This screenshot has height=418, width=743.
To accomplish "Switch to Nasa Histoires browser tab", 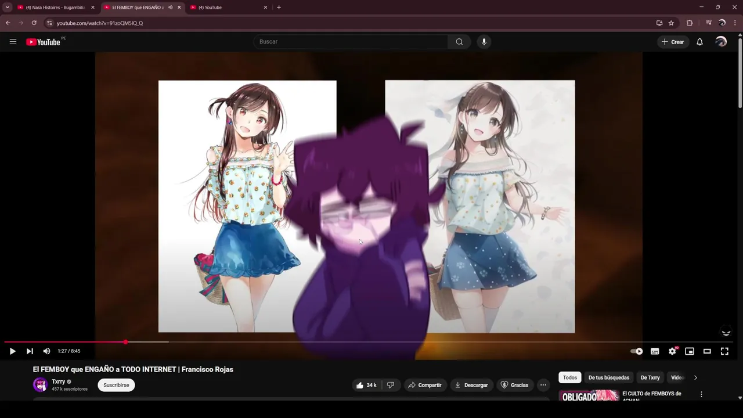I will coord(55,8).
